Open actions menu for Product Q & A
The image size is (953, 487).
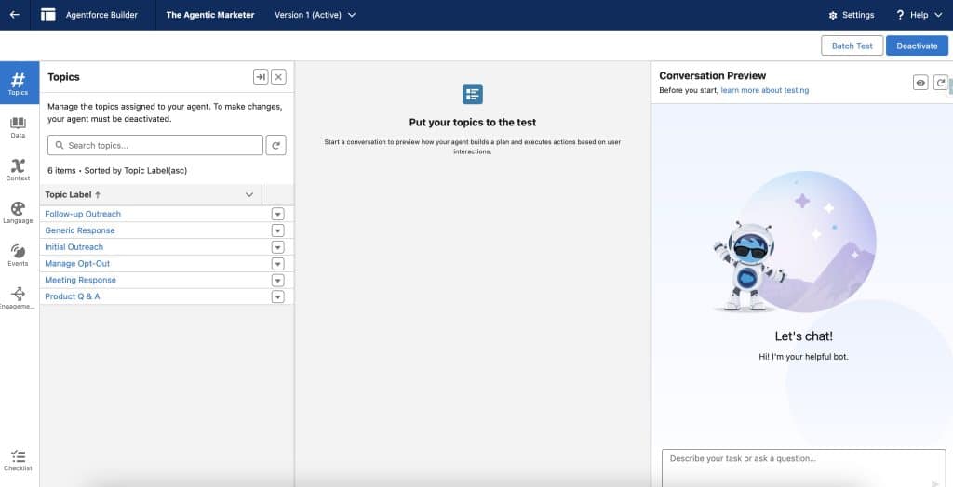coord(277,296)
